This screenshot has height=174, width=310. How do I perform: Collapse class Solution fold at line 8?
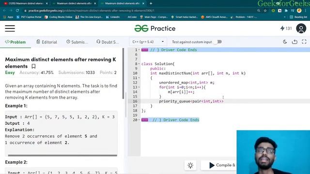tap(139, 64)
